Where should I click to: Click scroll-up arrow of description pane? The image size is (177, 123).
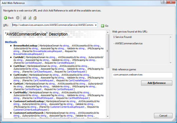coord(108,32)
